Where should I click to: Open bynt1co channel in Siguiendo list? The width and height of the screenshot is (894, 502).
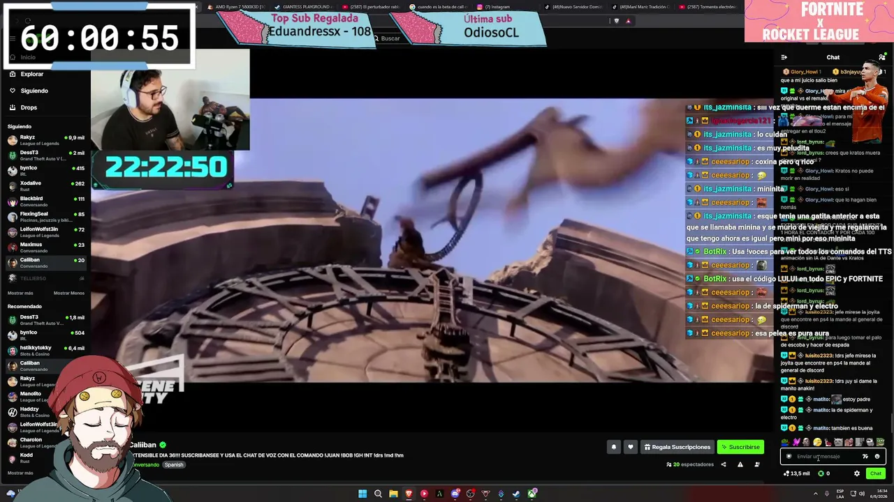click(x=45, y=171)
